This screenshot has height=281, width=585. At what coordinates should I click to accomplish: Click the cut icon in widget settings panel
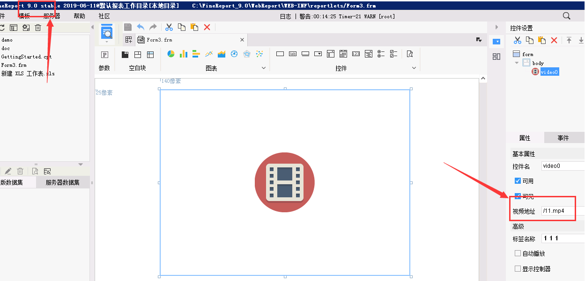tap(518, 40)
